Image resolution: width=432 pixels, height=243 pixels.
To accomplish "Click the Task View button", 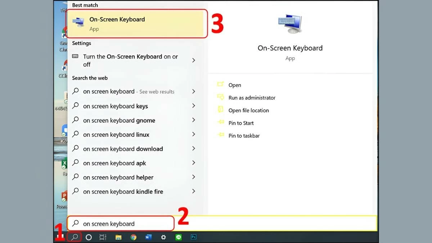I will [103, 237].
